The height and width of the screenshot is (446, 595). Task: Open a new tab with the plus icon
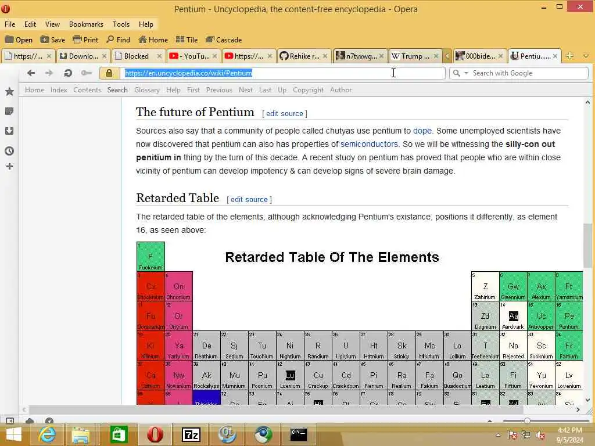(x=569, y=56)
